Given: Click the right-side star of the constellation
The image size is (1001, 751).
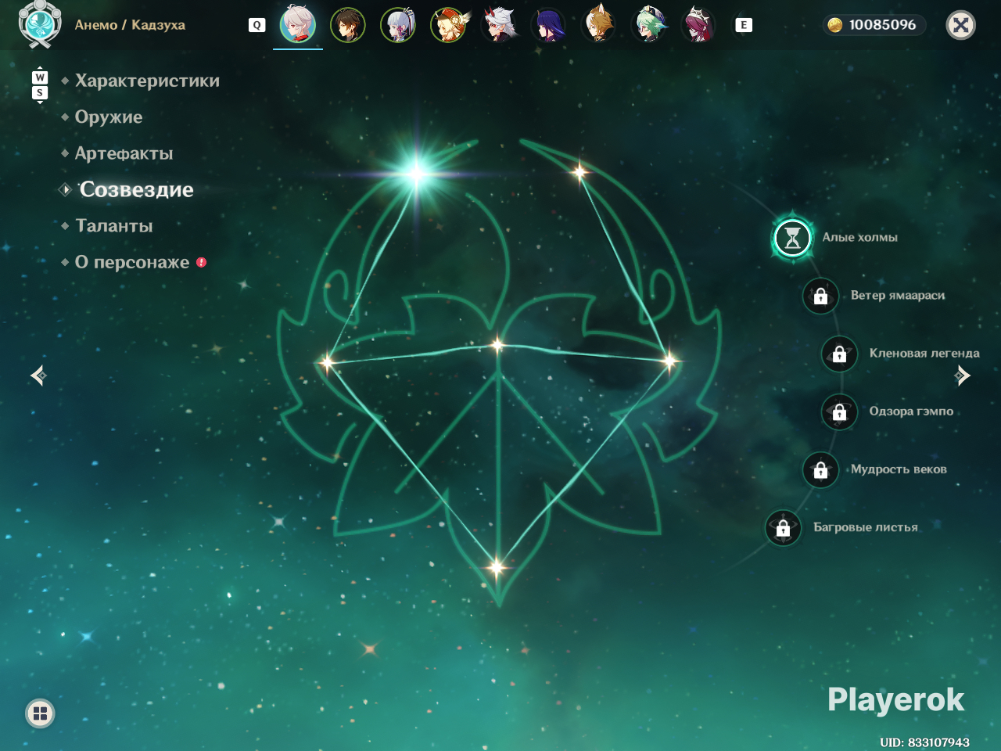Looking at the screenshot, I should [x=670, y=361].
